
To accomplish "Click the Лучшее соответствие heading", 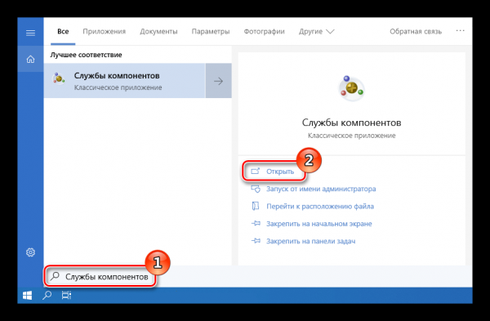I will pyautogui.click(x=86, y=55).
